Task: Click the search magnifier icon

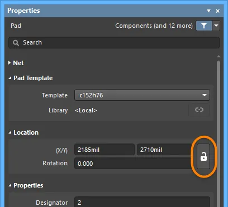Action: 16,43
